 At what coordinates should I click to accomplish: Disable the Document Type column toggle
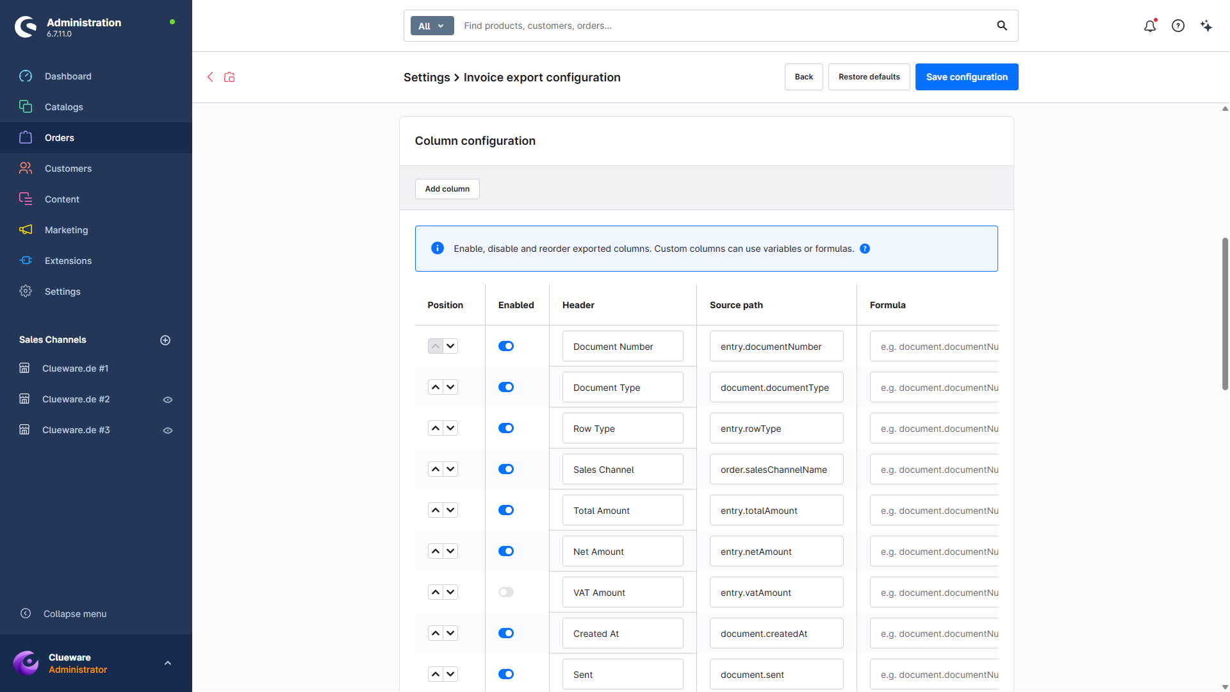coord(506,387)
